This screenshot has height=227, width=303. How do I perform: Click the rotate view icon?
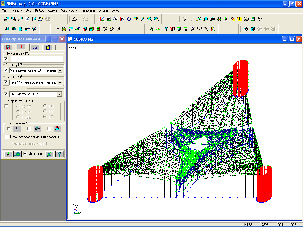tap(129, 19)
